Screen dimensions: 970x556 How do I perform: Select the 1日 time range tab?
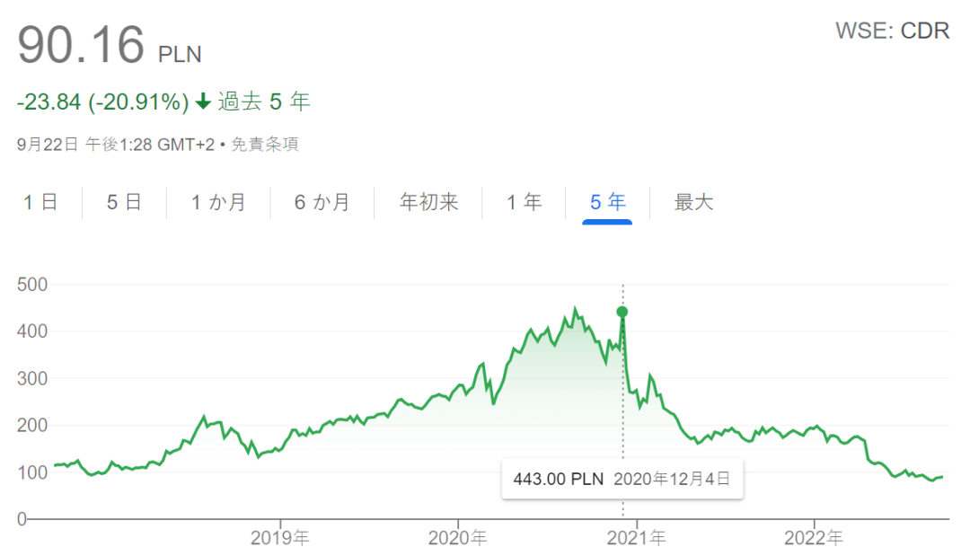pyautogui.click(x=40, y=202)
